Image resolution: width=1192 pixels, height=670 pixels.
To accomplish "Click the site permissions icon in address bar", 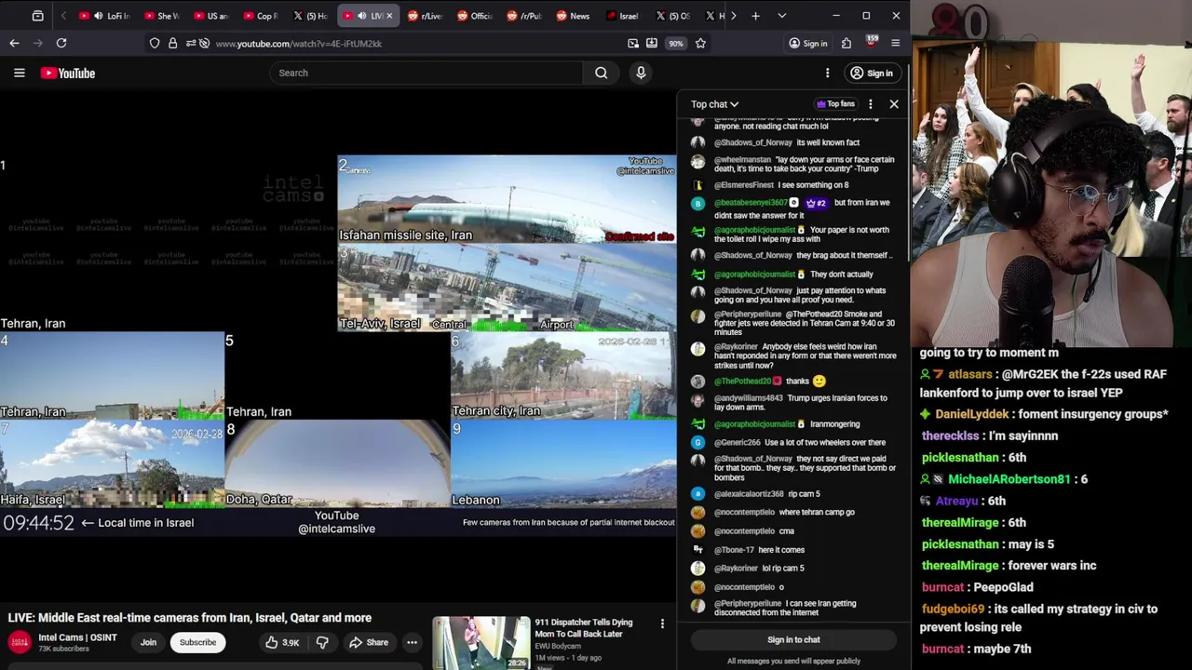I will pyautogui.click(x=191, y=43).
